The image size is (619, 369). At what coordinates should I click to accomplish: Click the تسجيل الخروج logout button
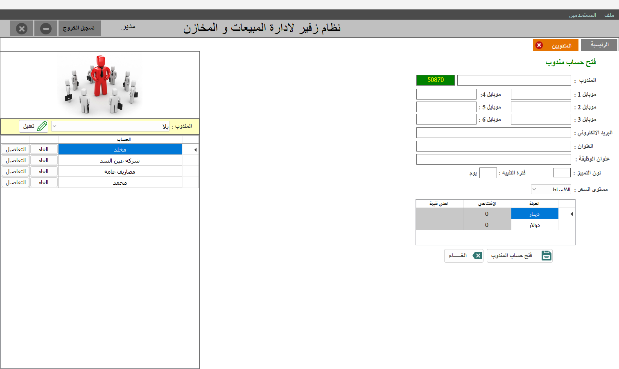[79, 28]
